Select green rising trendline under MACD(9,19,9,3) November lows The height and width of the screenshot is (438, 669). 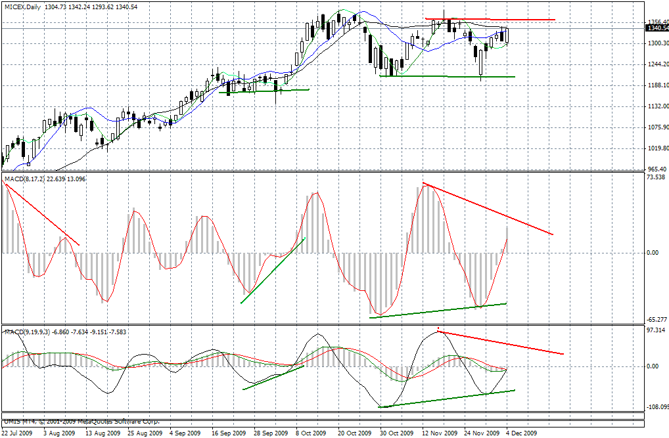[447, 399]
